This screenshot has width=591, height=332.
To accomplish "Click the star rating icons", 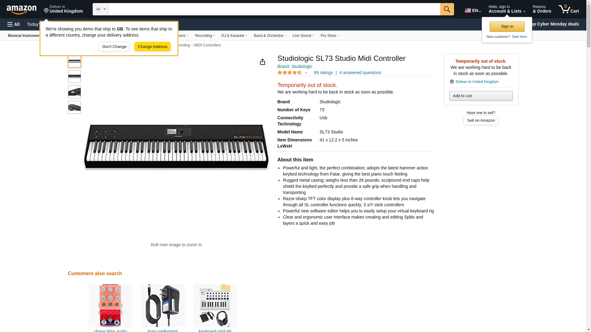I will (x=289, y=73).
